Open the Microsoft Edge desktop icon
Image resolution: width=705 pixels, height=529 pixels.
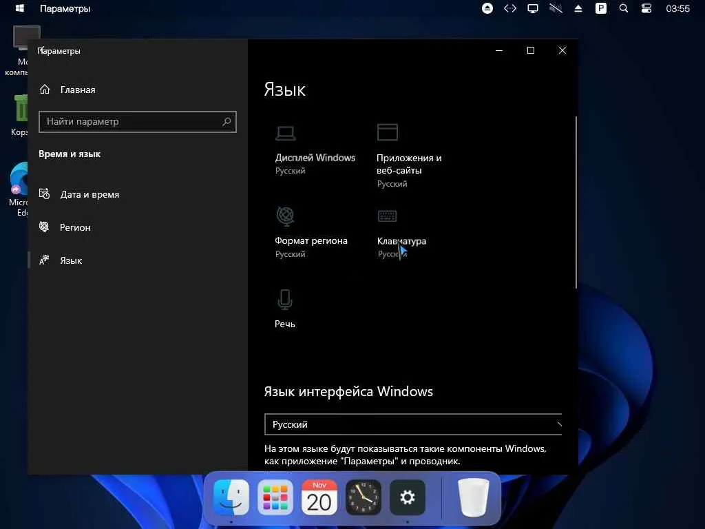pos(18,189)
